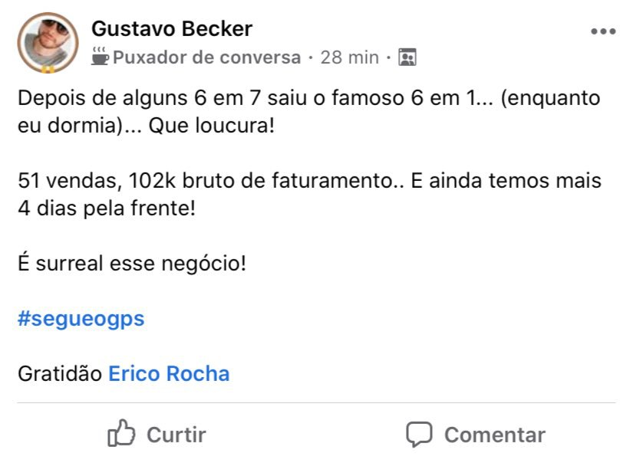This screenshot has width=633, height=463.
Task: Click the 28 min timestamp
Action: click(350, 57)
